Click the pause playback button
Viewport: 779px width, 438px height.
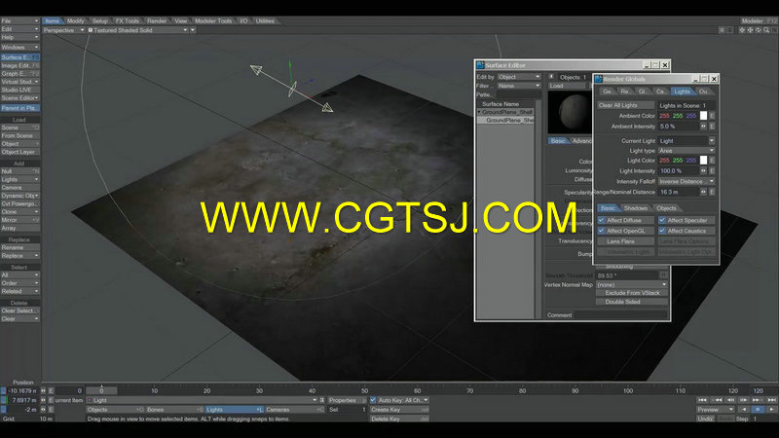point(758,410)
